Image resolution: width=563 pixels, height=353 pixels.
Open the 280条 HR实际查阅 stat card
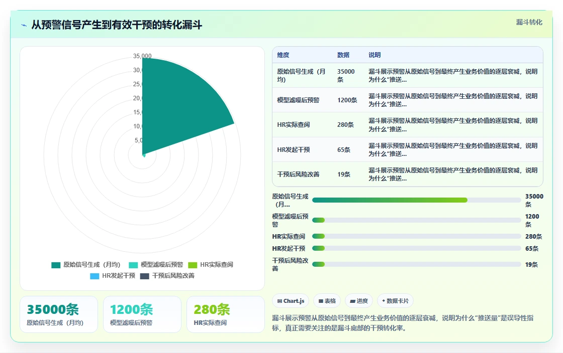(226, 314)
